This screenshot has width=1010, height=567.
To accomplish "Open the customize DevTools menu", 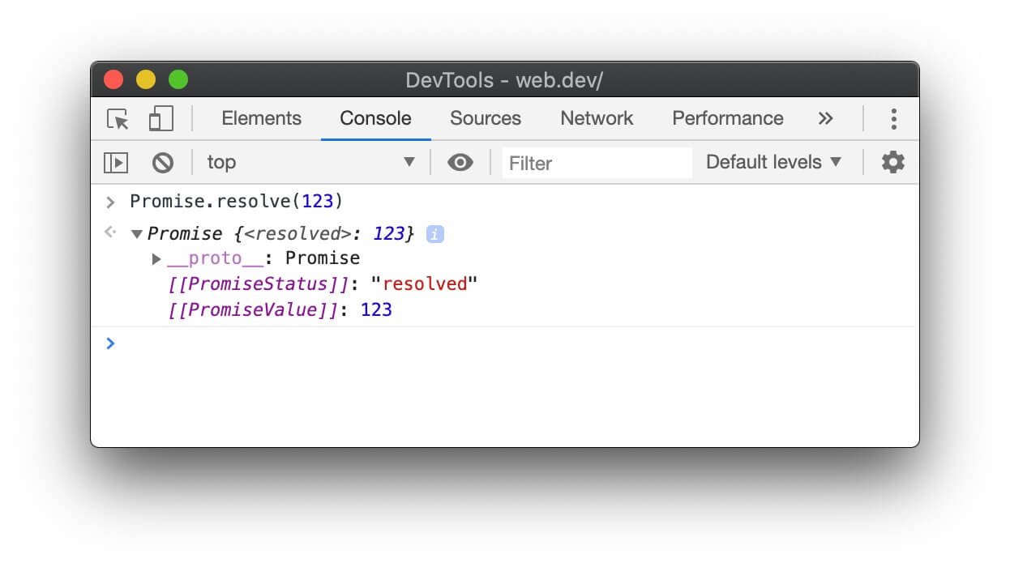I will (893, 118).
